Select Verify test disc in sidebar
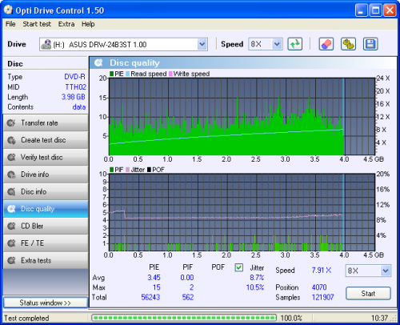 coord(46,157)
